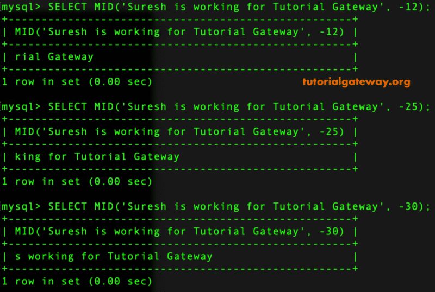Click the second '1 row in set' line
435x292 pixels.
[77, 181]
